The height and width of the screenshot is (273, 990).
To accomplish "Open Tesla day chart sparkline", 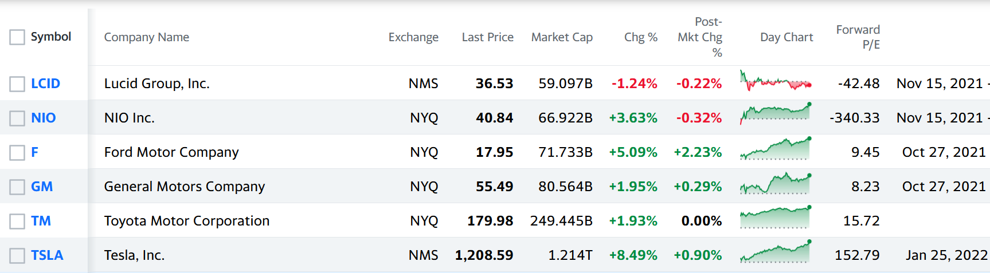I will click(x=775, y=252).
